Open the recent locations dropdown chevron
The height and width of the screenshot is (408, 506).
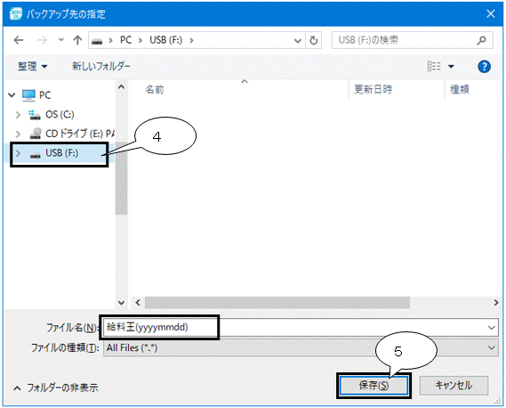click(61, 40)
